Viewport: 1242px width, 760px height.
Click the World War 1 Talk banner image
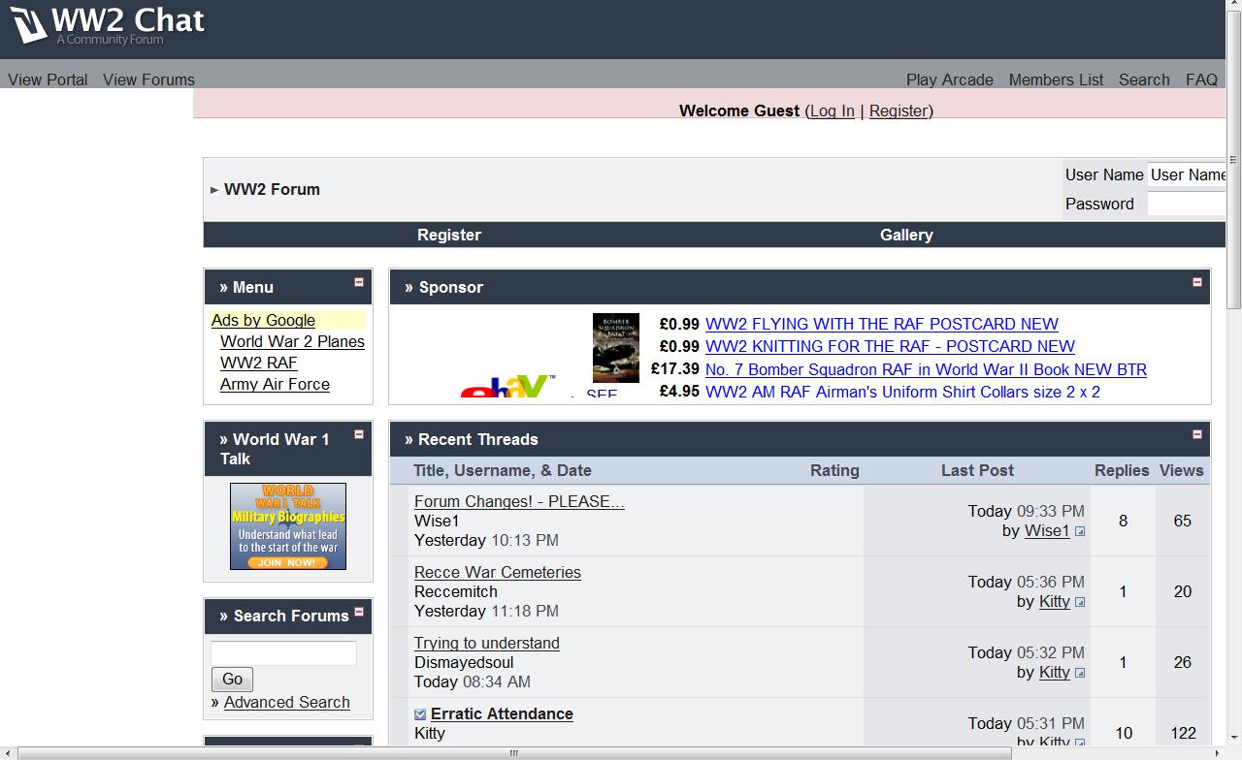[288, 526]
